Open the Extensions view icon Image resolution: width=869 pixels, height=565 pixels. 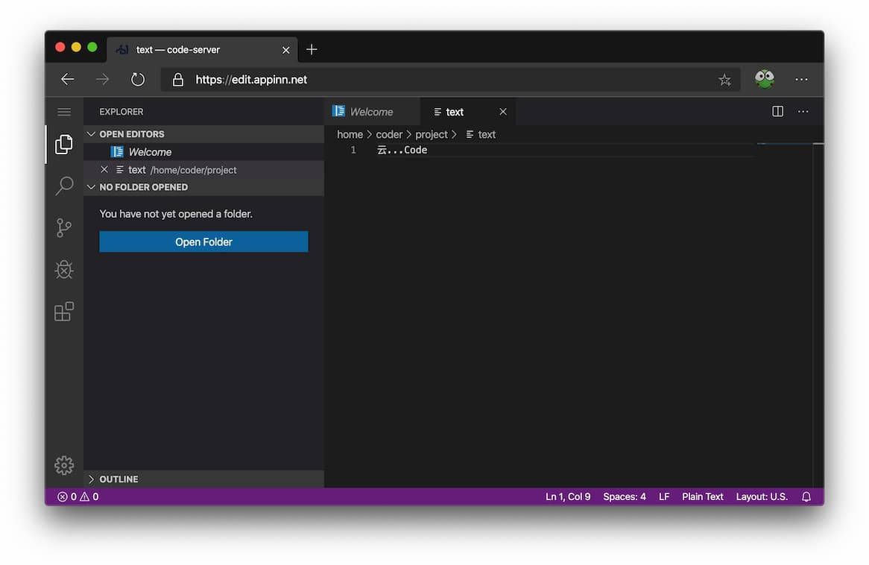tap(64, 311)
